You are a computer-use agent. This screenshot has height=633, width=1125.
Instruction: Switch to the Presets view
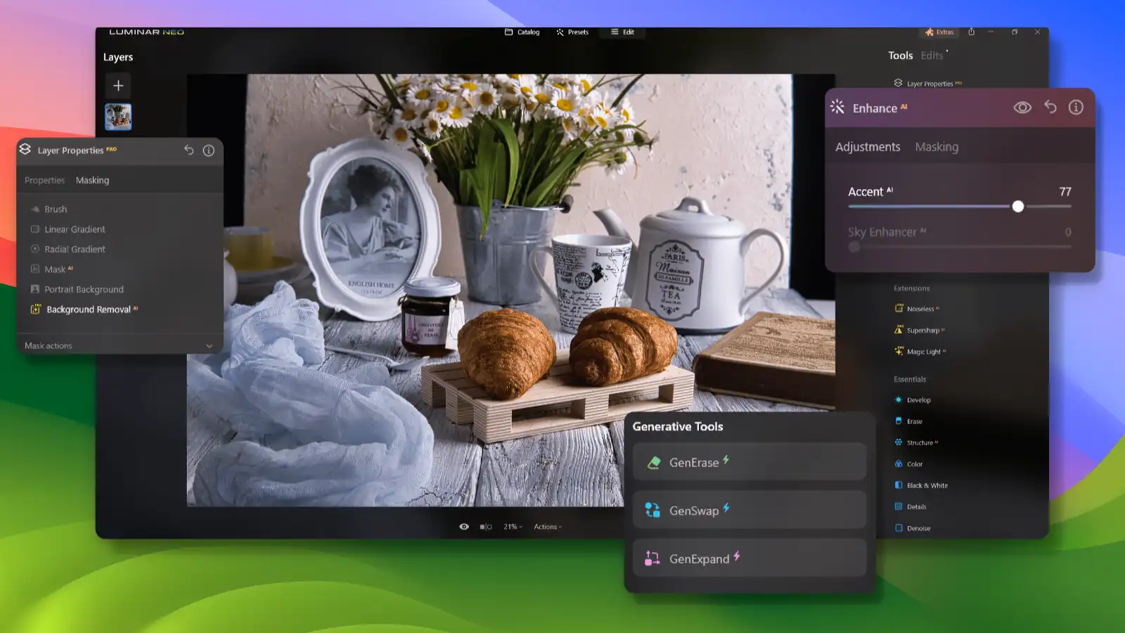(573, 32)
